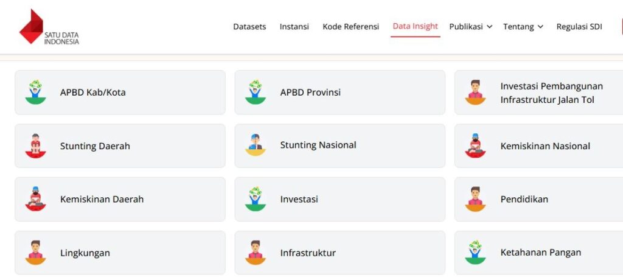Open the Datasets menu item

[x=249, y=27]
